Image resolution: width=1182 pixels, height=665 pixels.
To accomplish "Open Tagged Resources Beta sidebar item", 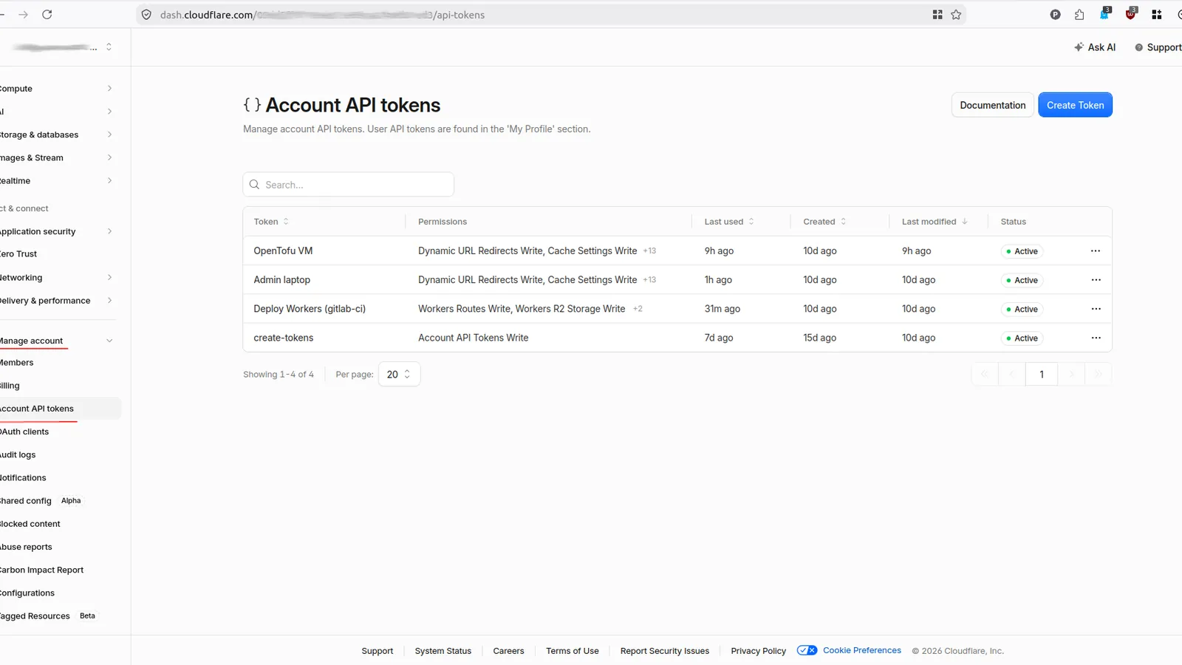I will pyautogui.click(x=48, y=615).
